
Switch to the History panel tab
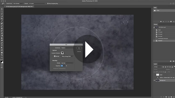tap(155, 24)
